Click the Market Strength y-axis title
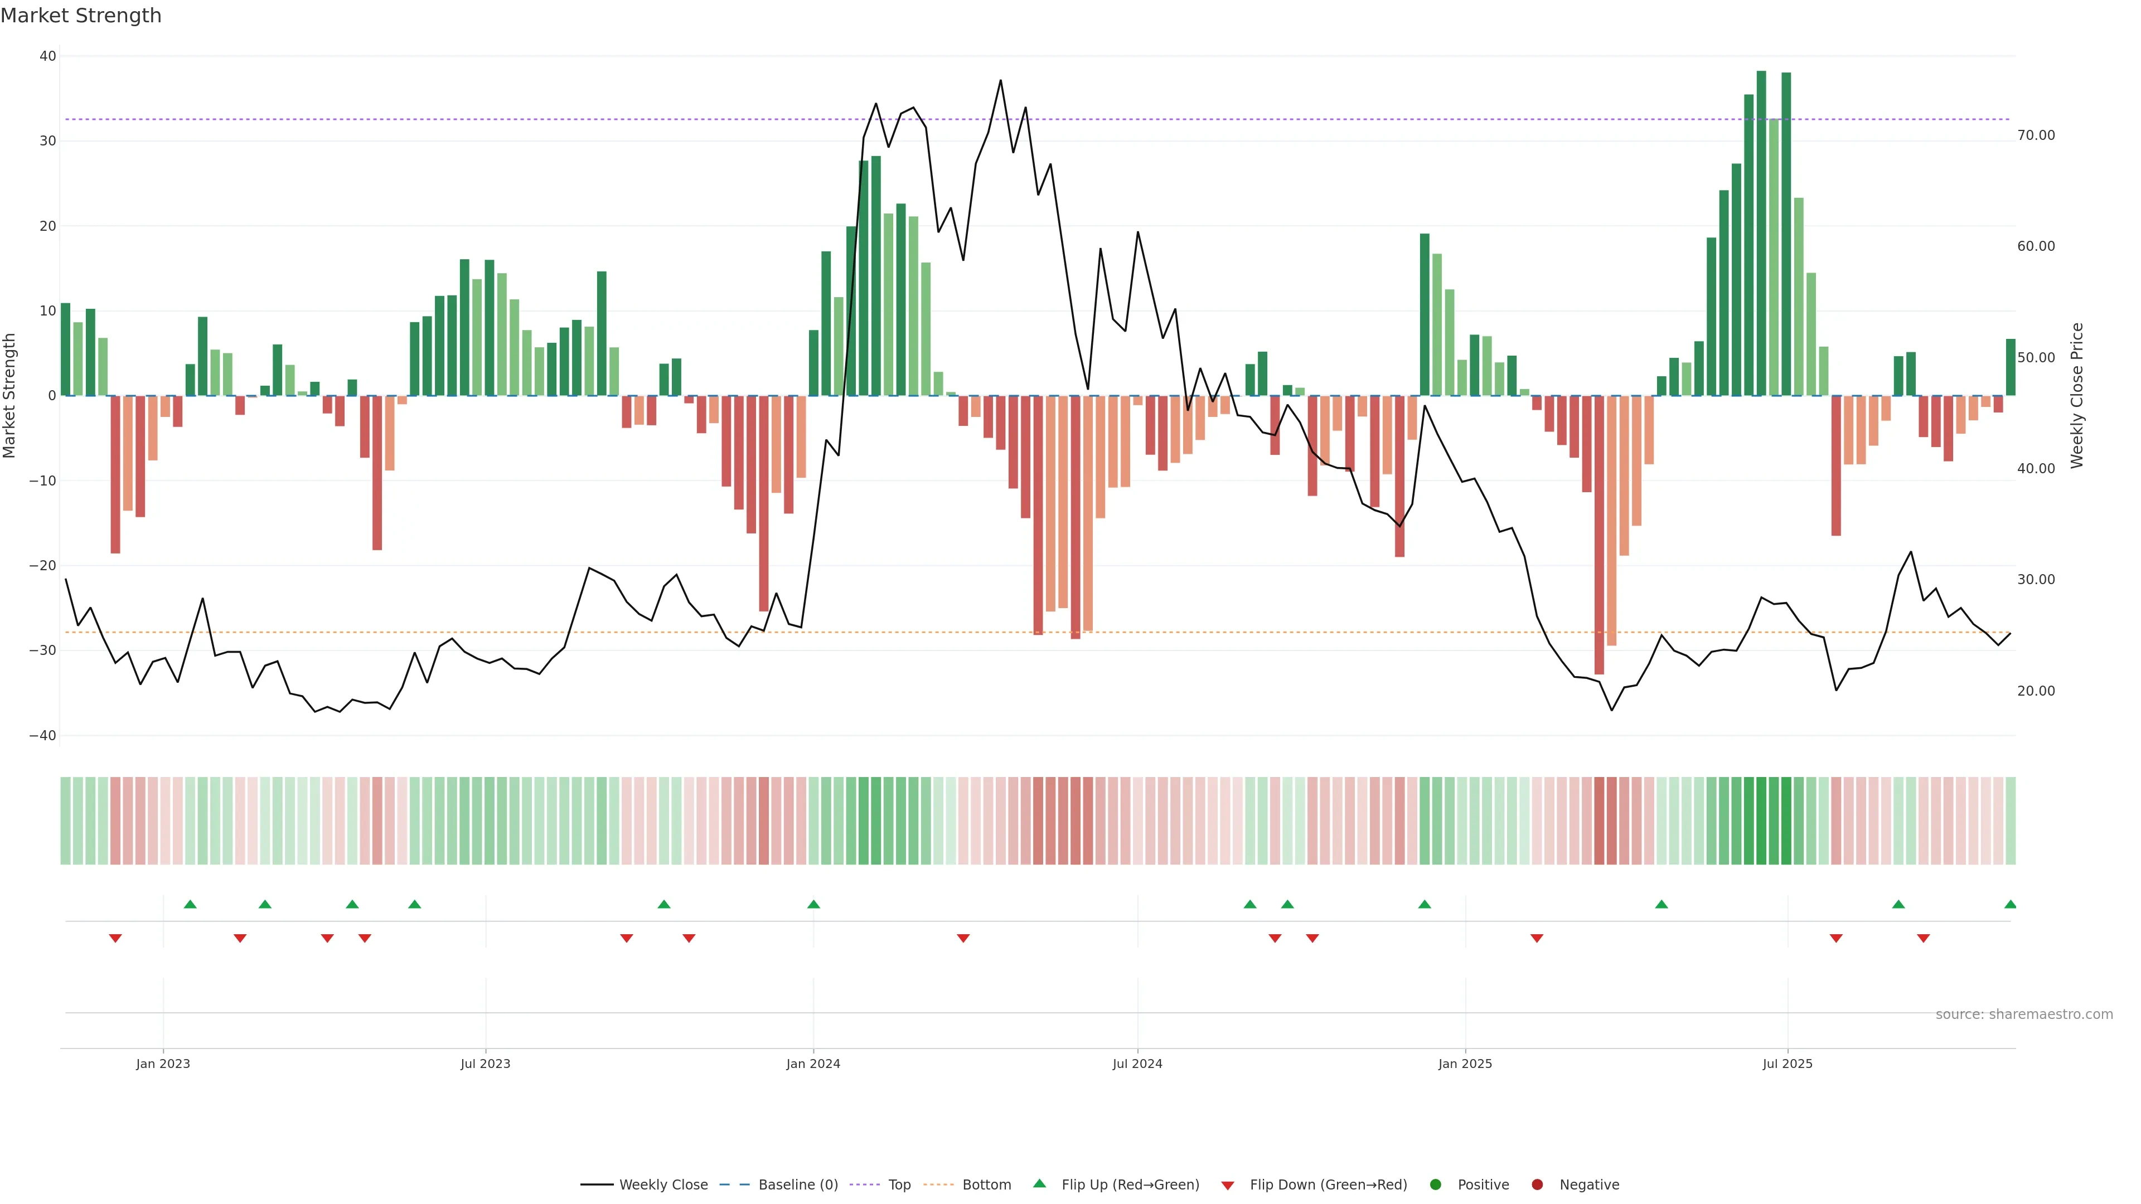The height and width of the screenshot is (1204, 2141). point(10,396)
